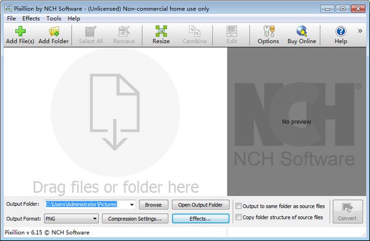The image size is (370, 241).
Task: Maximize the Pixillion window
Action: click(343, 9)
